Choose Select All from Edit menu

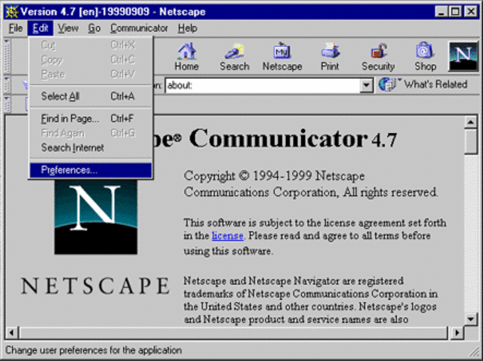tap(91, 96)
